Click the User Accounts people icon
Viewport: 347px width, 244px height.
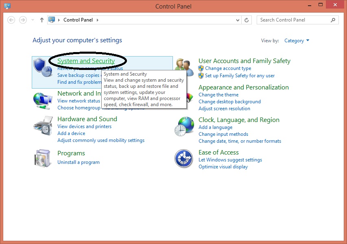(184, 66)
